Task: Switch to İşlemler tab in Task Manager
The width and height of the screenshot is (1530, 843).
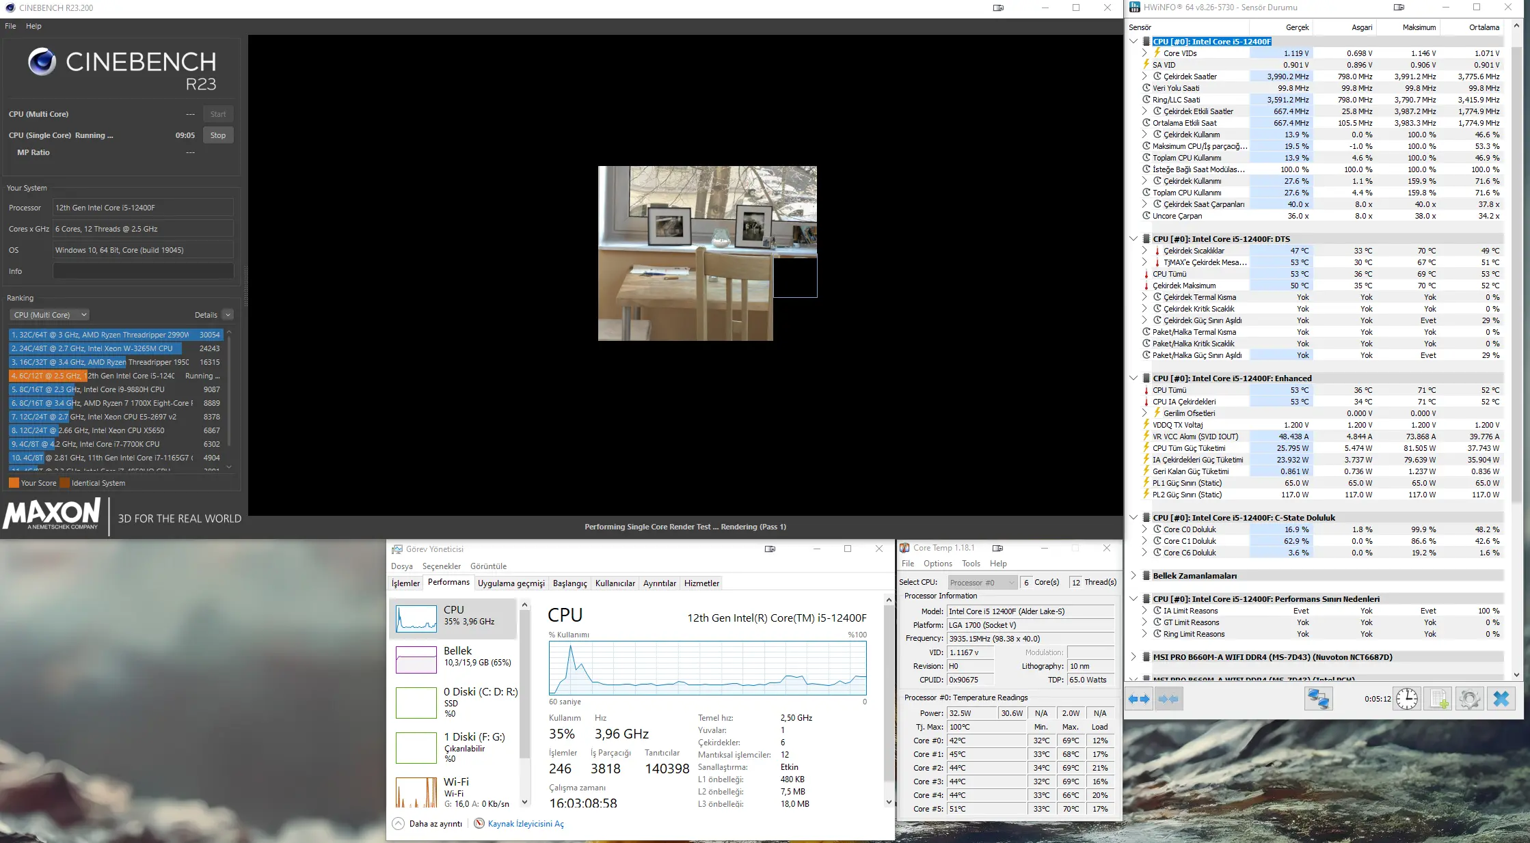Action: [x=405, y=583]
